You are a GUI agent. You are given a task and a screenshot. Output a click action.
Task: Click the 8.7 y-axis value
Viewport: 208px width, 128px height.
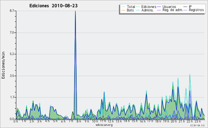click(x=12, y=11)
